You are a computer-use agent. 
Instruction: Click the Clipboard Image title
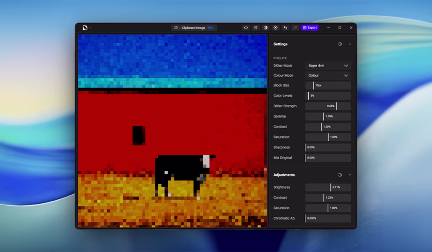193,28
